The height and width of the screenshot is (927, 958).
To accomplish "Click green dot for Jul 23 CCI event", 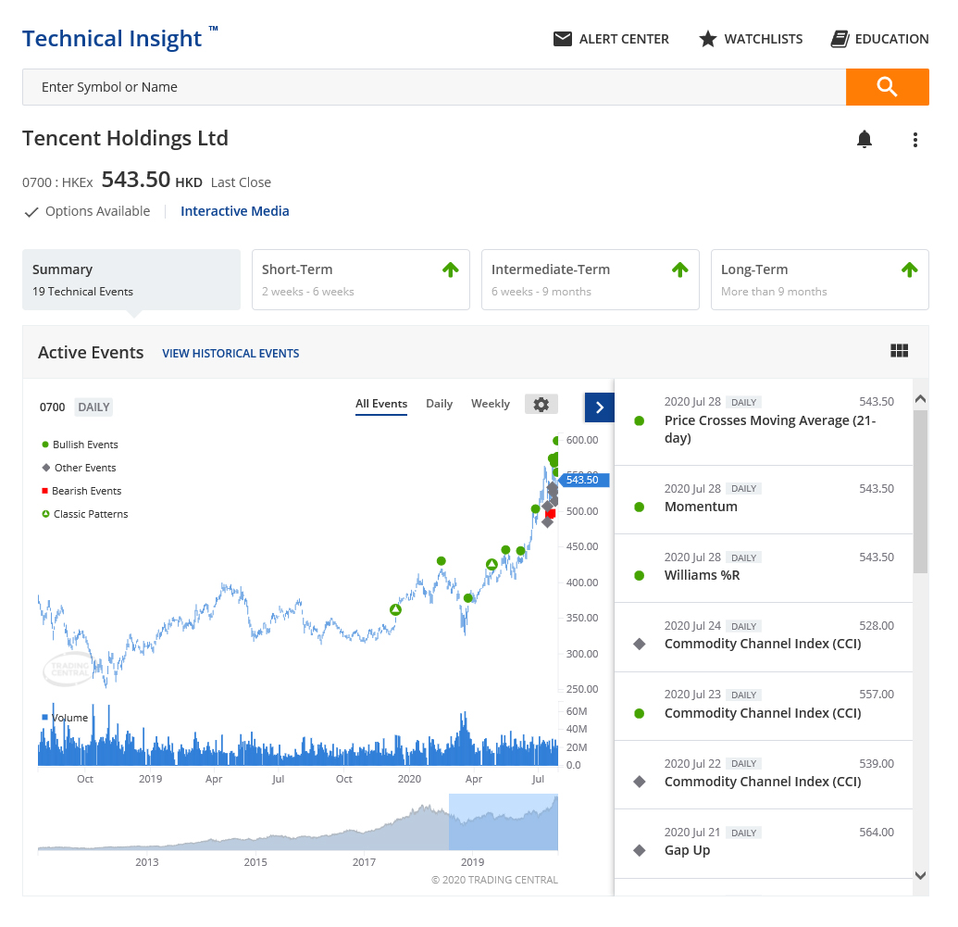I will (639, 713).
